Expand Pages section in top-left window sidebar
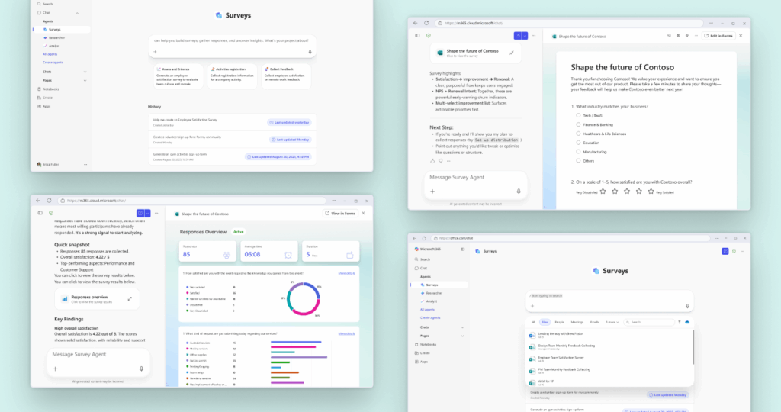 (85, 81)
